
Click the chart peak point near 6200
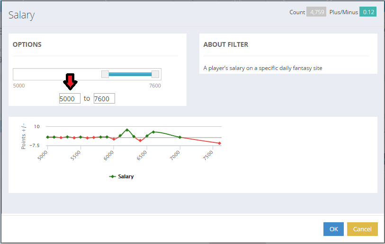coord(127,130)
